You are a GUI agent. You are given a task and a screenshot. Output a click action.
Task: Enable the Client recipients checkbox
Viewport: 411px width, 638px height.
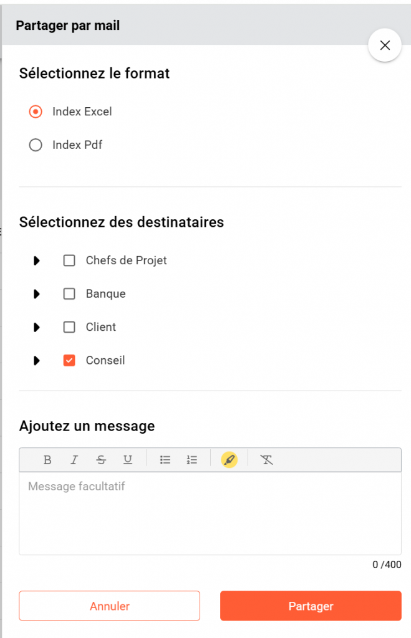click(69, 327)
